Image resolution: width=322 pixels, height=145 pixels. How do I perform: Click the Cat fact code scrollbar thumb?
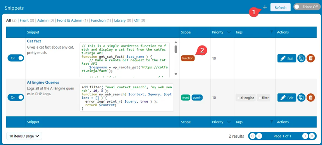tap(176, 49)
